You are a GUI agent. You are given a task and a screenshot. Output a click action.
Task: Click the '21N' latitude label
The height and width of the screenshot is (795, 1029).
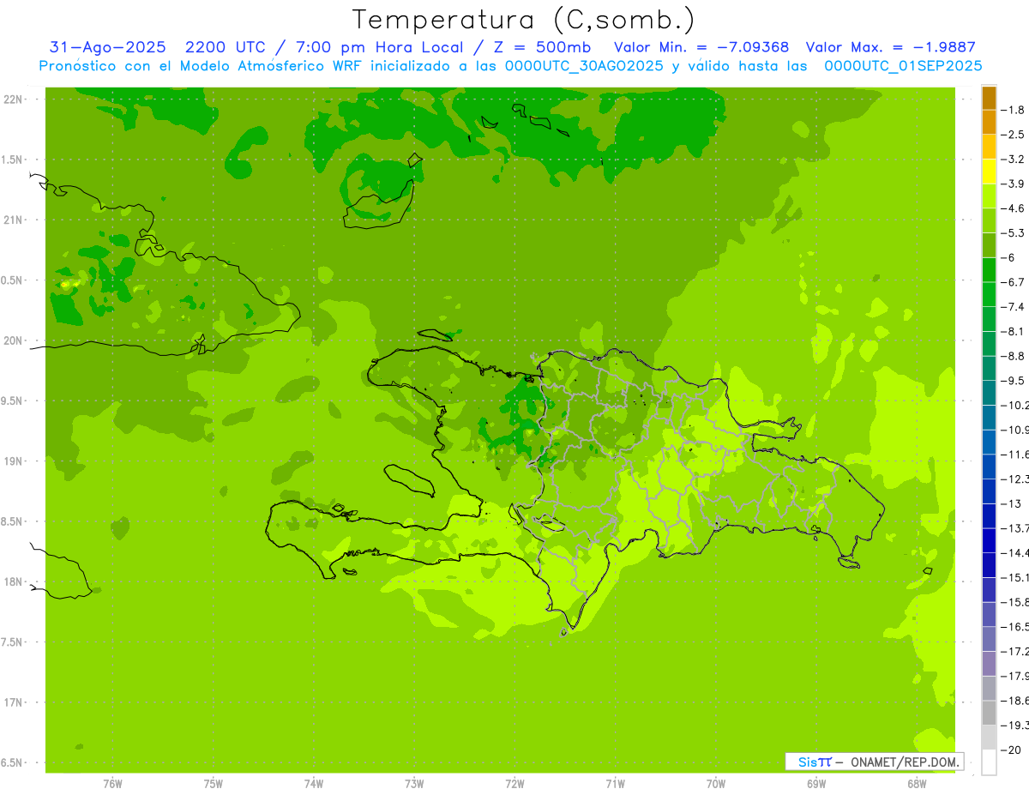pos(14,220)
